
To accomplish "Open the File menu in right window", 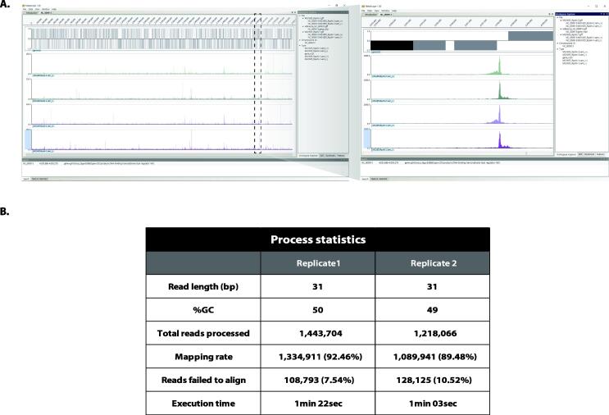I will (x=365, y=10).
